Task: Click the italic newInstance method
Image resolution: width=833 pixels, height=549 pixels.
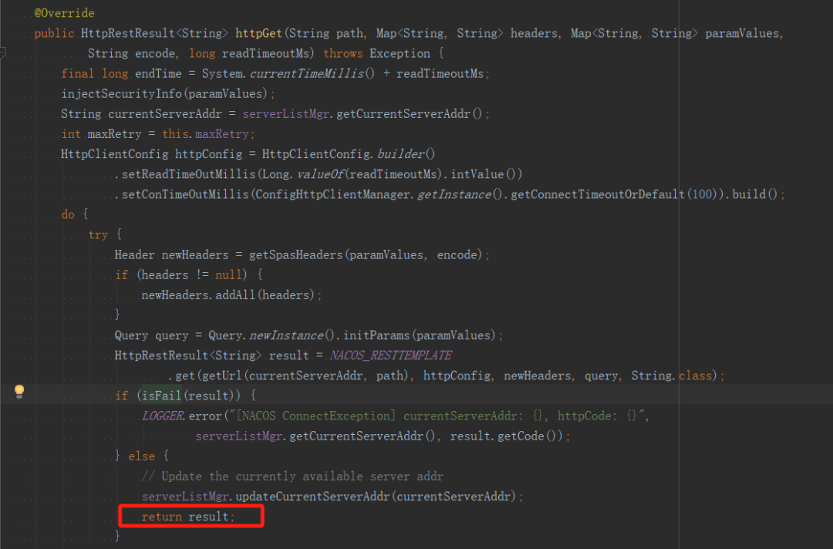Action: click(286, 335)
